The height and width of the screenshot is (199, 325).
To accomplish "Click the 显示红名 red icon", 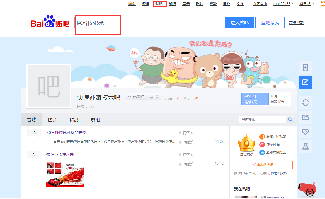I will tap(262, 145).
